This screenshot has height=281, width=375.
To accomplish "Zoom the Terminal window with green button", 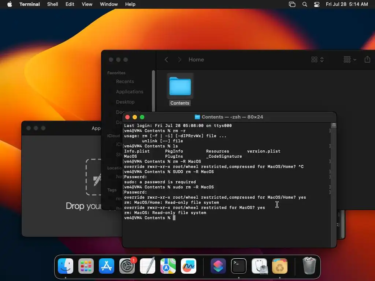I will coord(142,117).
